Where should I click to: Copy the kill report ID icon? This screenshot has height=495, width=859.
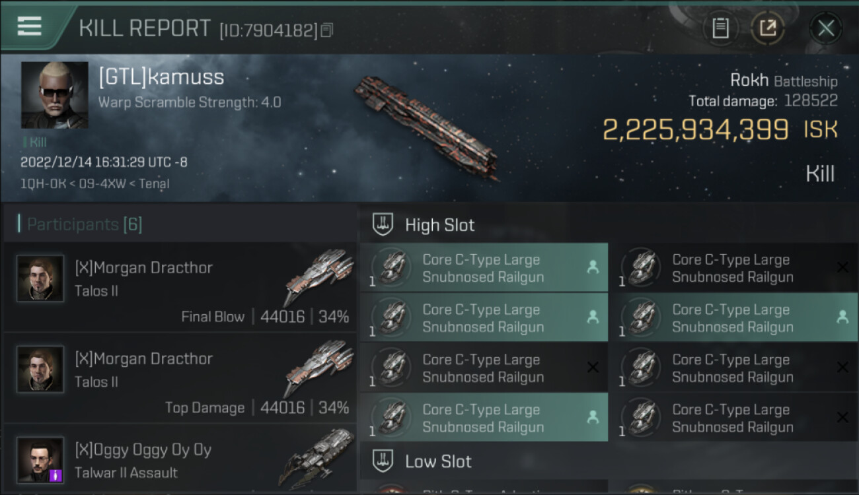[x=327, y=30]
